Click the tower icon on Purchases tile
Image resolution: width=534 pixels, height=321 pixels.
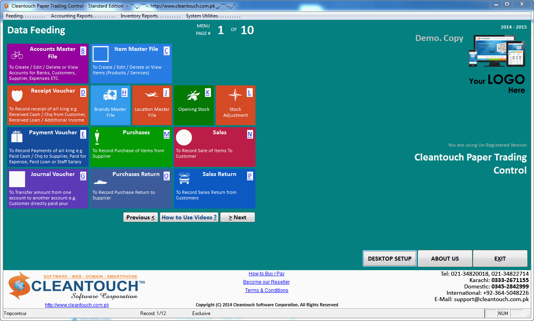click(97, 137)
